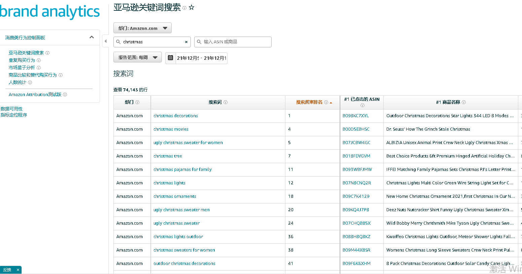Sort by 搜索频率排名 column header
This screenshot has width=522, height=274.
tap(309, 102)
